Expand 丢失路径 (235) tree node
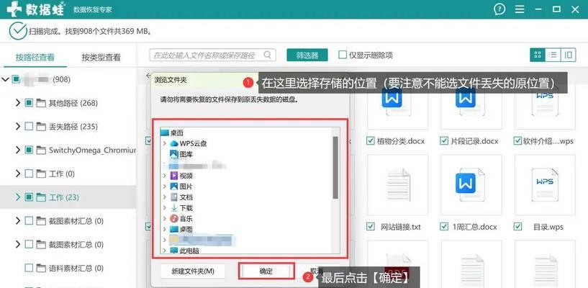Screen dimensions: 588x288 click(17, 127)
